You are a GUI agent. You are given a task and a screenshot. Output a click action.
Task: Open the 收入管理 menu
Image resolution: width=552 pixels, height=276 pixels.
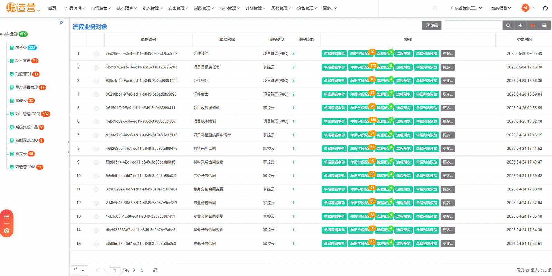152,8
